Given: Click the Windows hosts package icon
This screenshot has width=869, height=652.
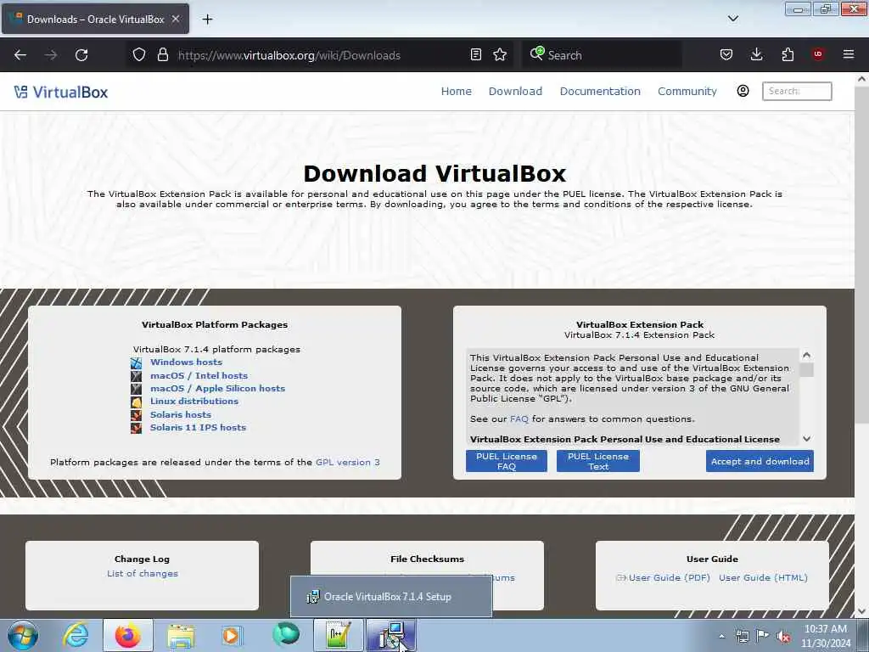Looking at the screenshot, I should (x=137, y=363).
